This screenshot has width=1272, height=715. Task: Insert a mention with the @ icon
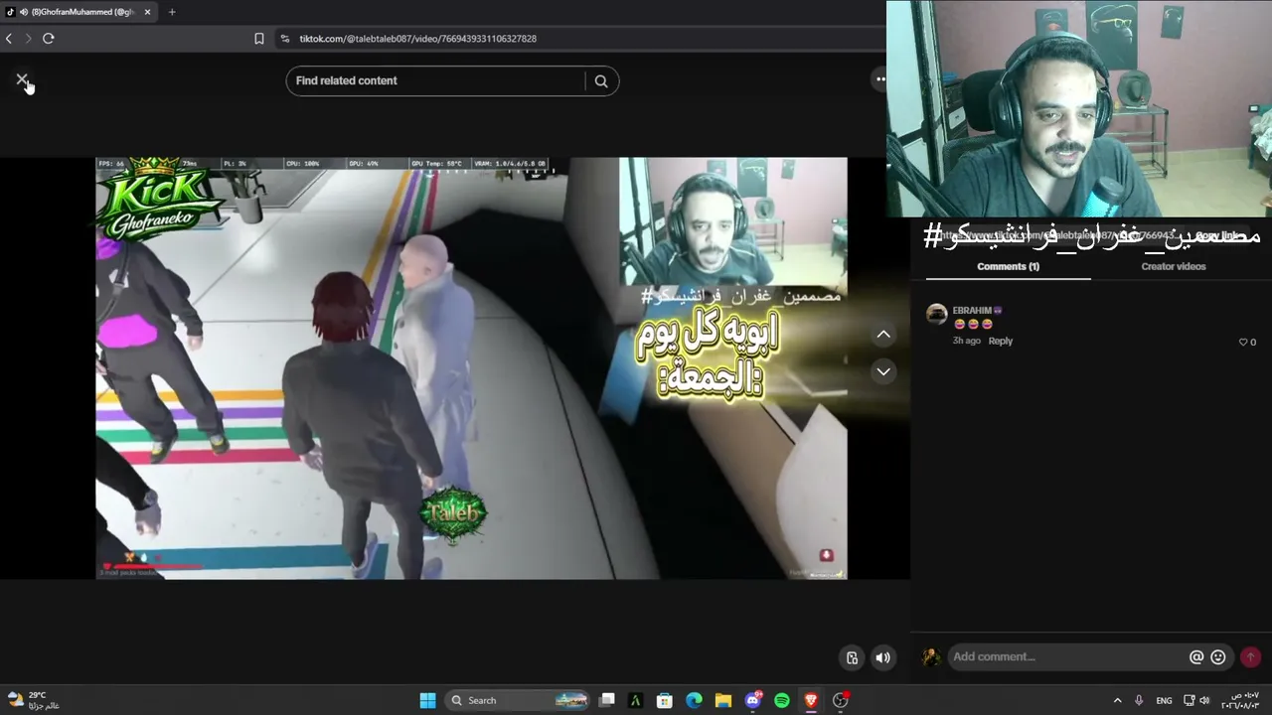[x=1196, y=656]
